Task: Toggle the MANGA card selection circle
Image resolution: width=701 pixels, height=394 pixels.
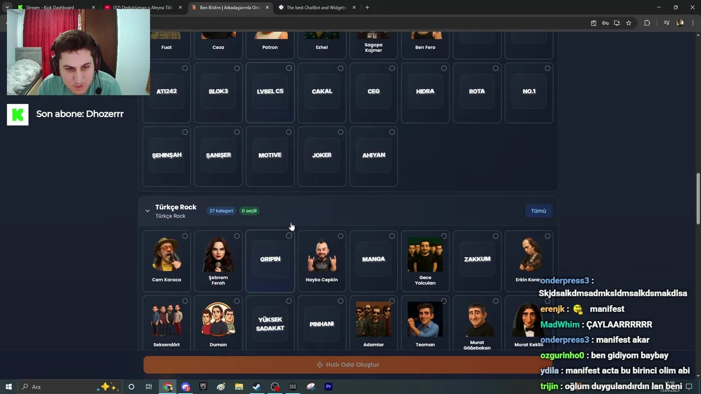Action: click(x=392, y=236)
